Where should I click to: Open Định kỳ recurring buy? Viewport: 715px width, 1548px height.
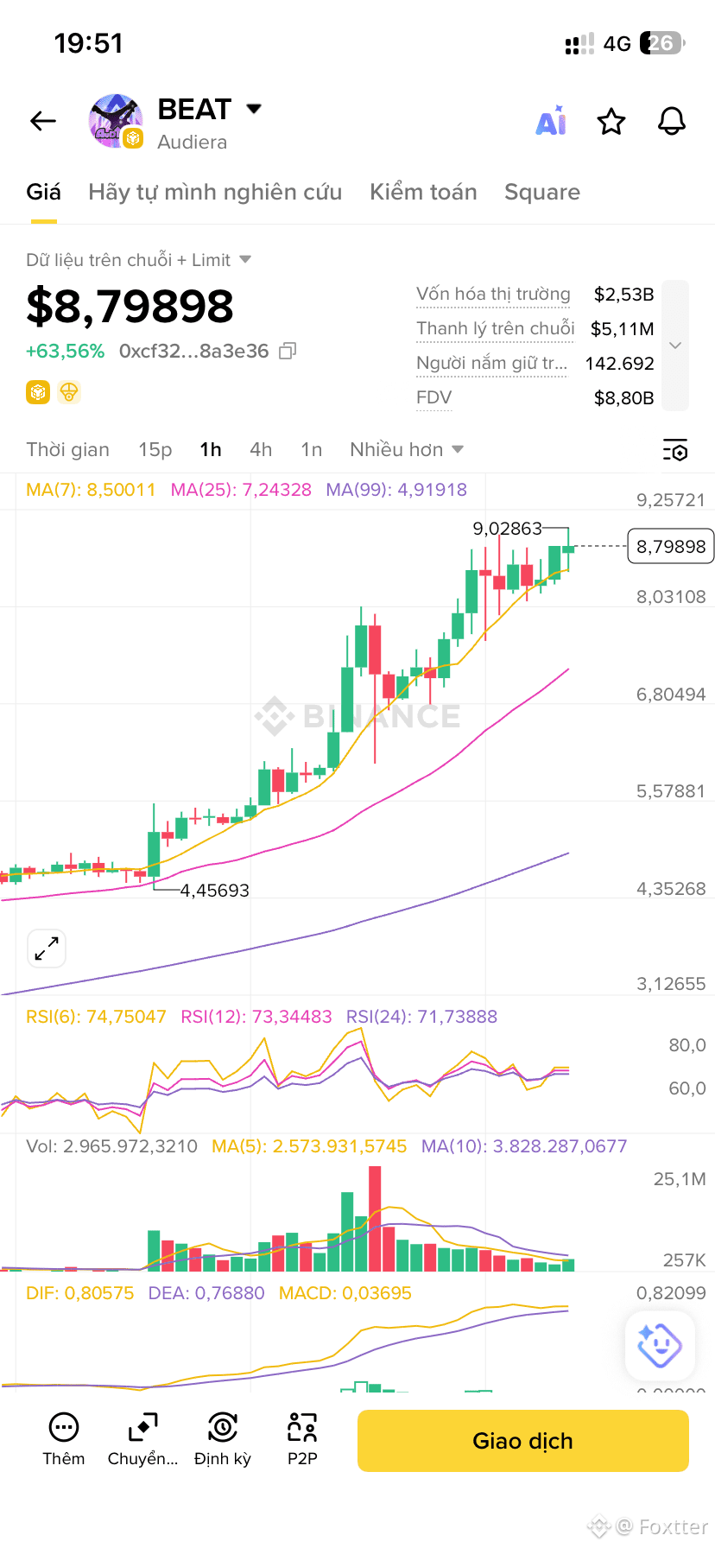[x=223, y=1440]
